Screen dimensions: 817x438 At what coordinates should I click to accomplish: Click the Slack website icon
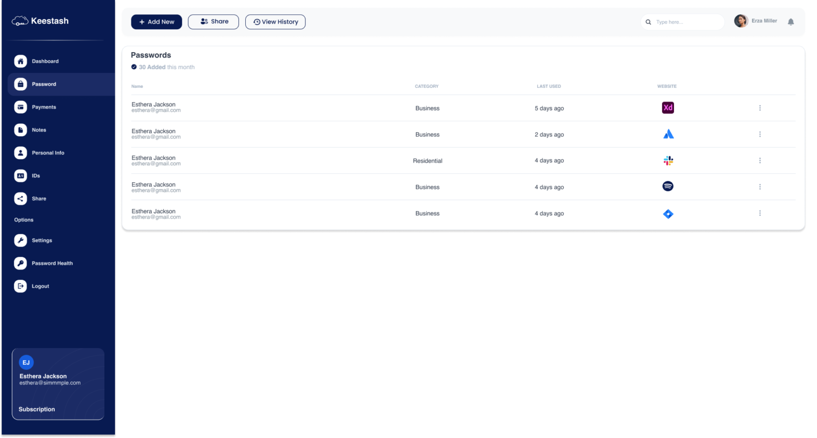click(668, 161)
